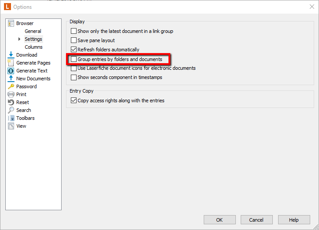Select the Generate Text globe icon

click(11, 71)
